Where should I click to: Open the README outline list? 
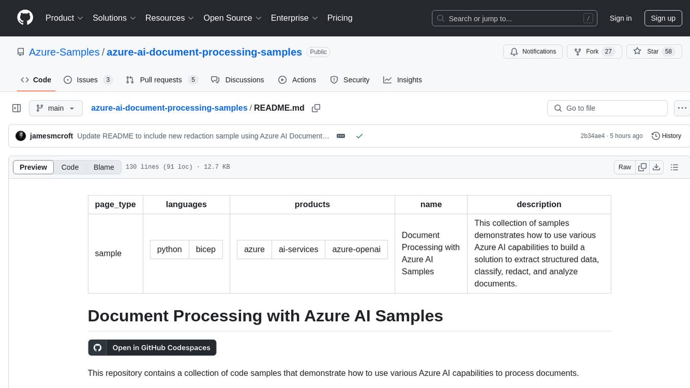(x=674, y=167)
